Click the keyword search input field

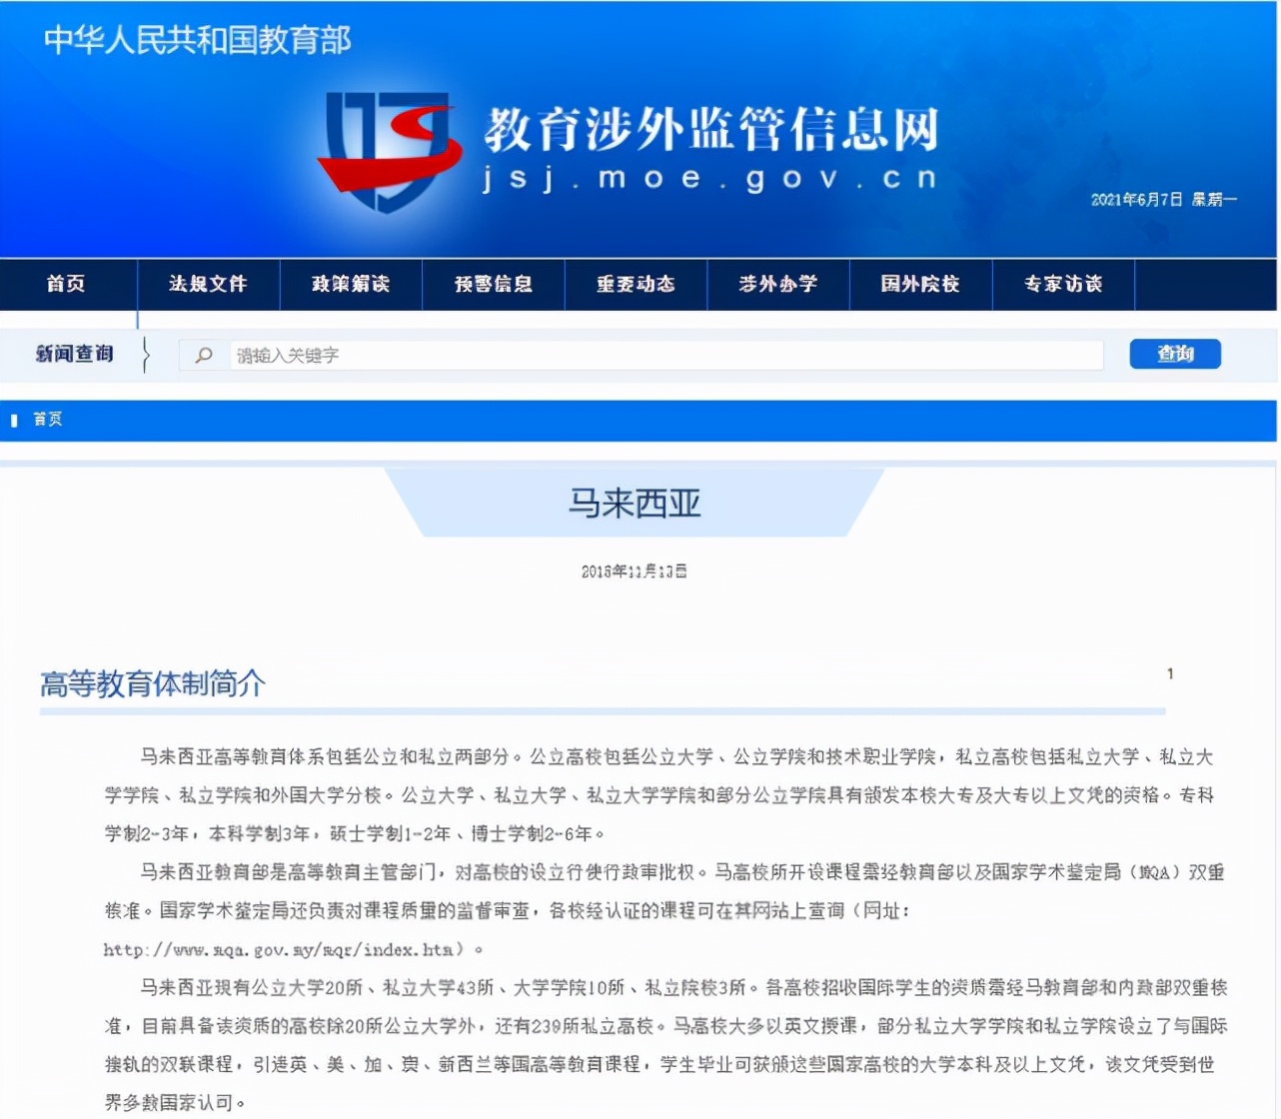(666, 355)
